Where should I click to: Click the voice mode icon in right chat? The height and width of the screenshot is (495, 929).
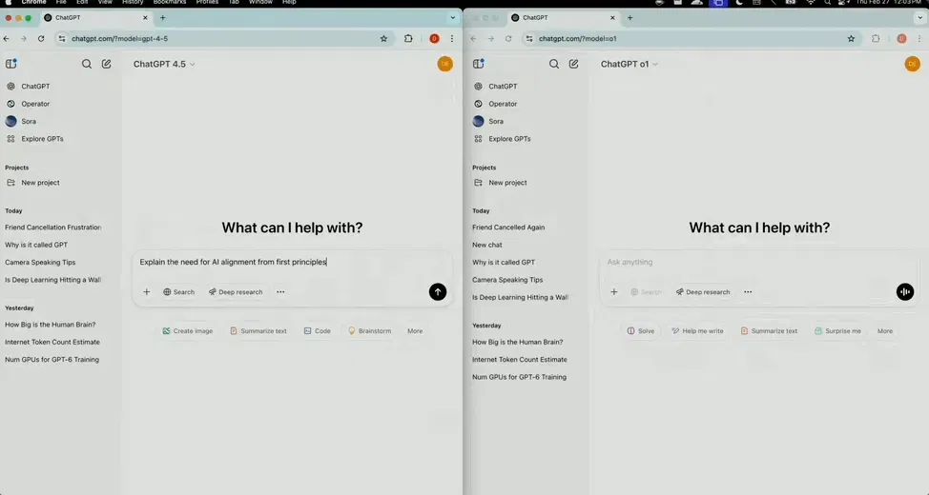click(x=905, y=292)
